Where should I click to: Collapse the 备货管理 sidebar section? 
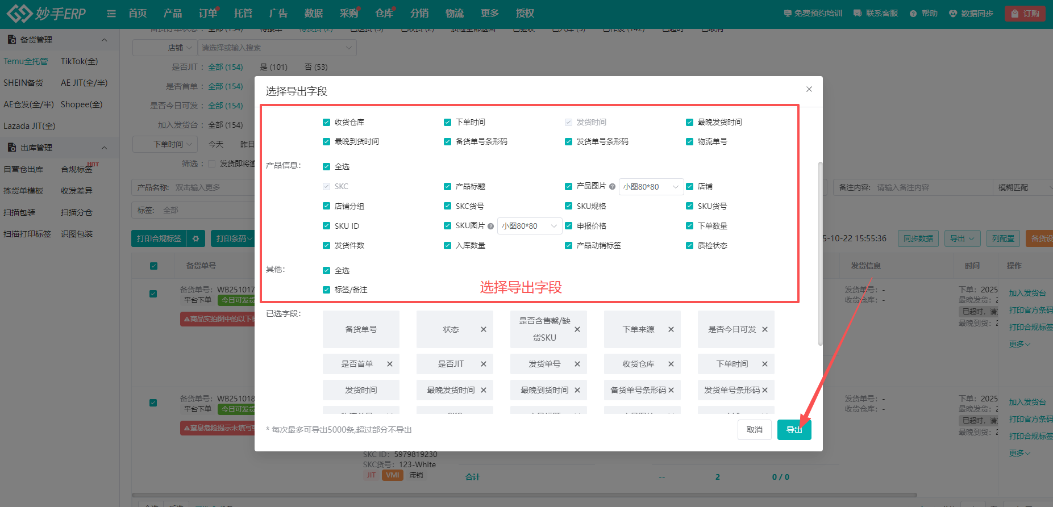104,40
